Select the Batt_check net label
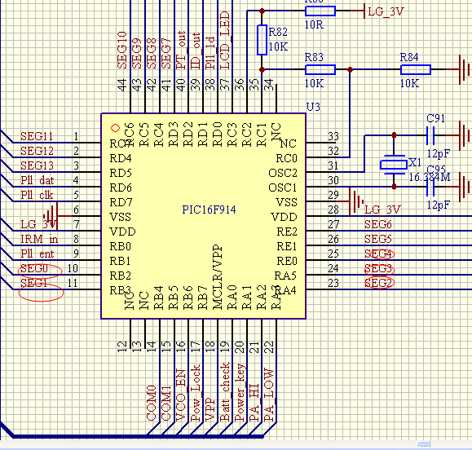Image resolution: width=472 pixels, height=450 pixels. coord(225,391)
